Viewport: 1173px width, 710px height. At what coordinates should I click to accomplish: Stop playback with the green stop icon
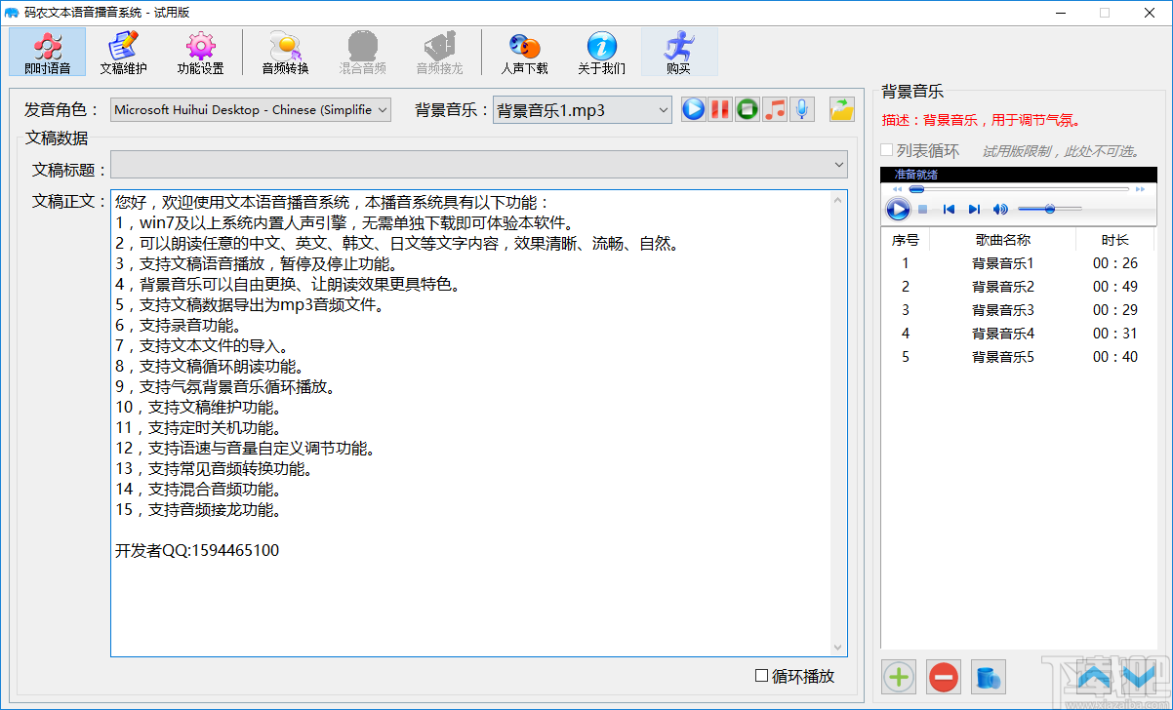pos(748,109)
